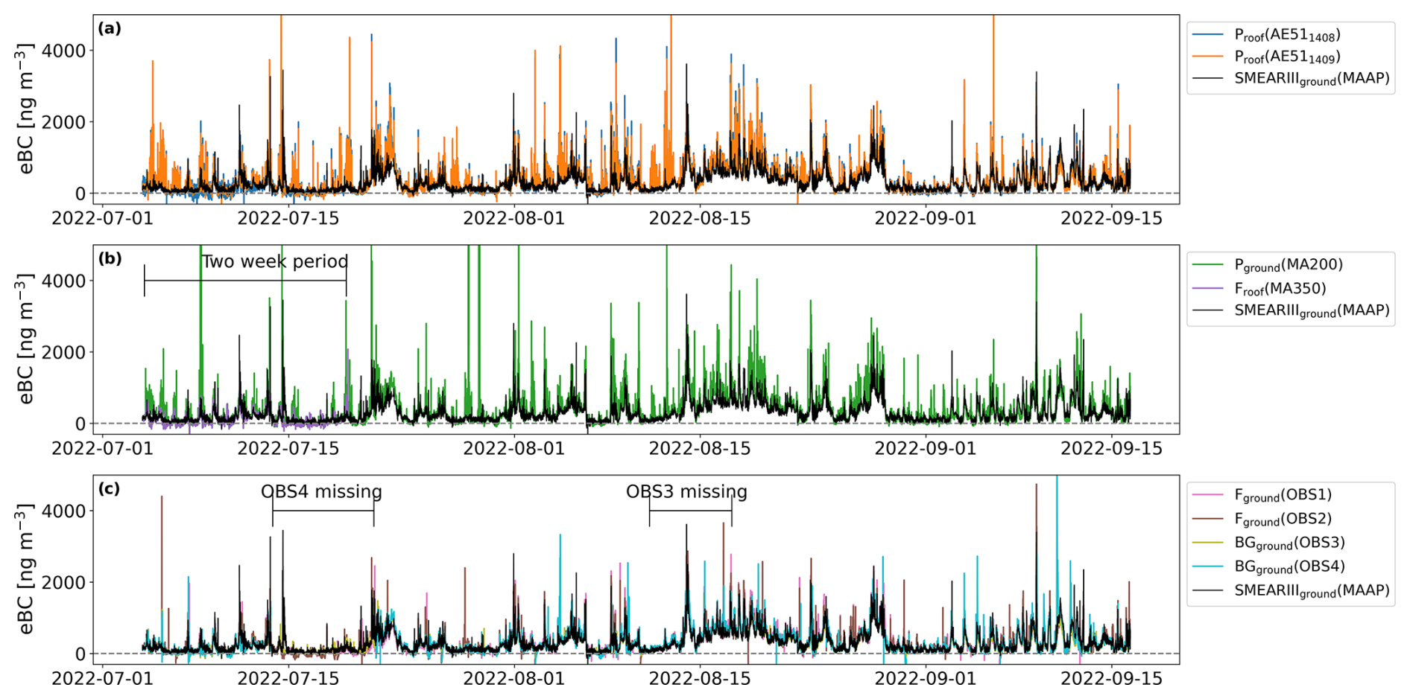Click the 2022-09-01 date label under panel (b)

click(926, 449)
